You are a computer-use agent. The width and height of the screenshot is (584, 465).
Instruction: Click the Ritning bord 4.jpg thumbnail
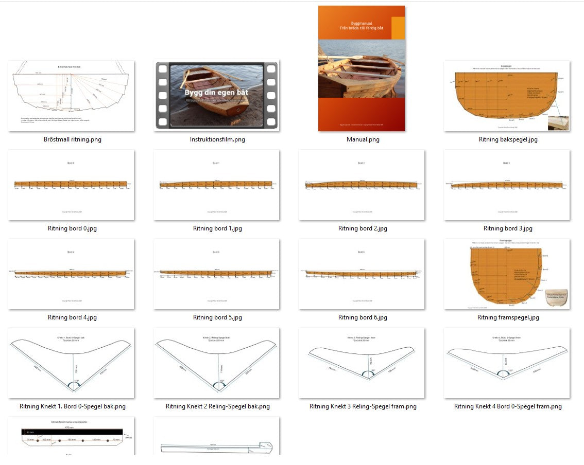pyautogui.click(x=71, y=274)
